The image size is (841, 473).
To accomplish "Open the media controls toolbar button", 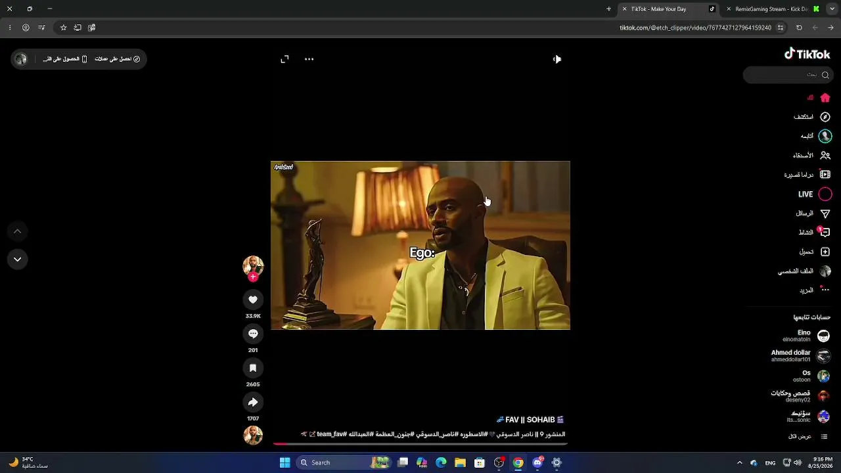I will coord(41,28).
